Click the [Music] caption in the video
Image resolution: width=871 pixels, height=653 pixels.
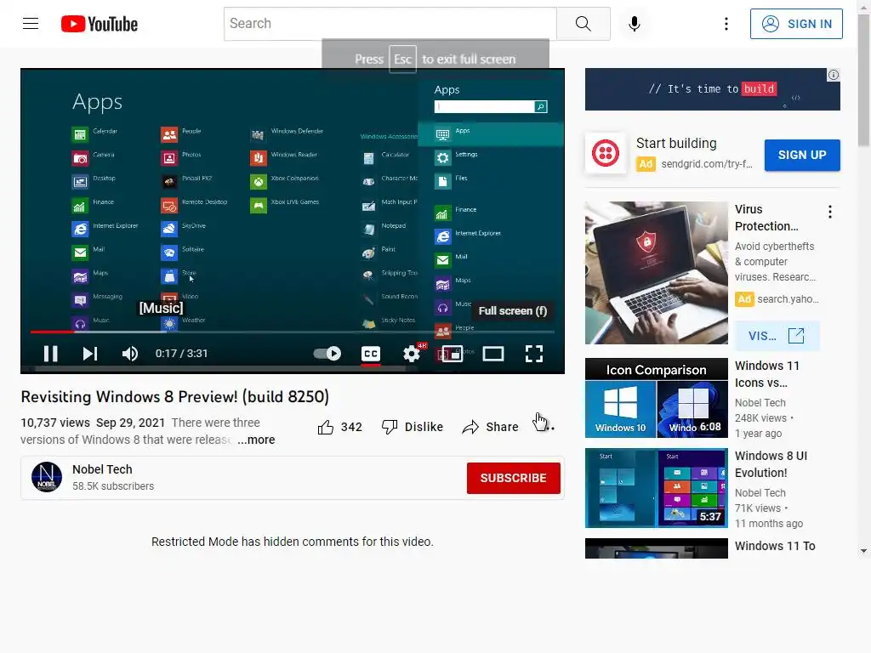coord(161,308)
